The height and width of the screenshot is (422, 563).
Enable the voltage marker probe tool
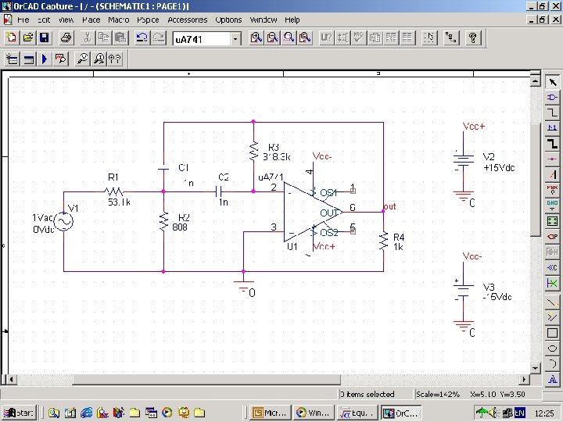(x=83, y=59)
